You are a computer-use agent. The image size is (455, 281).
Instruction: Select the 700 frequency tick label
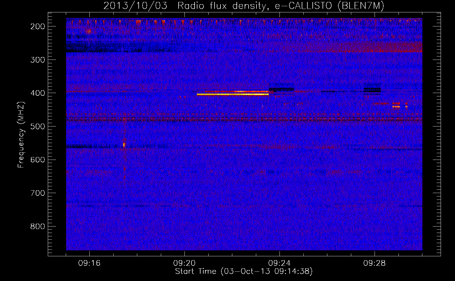pyautogui.click(x=37, y=193)
